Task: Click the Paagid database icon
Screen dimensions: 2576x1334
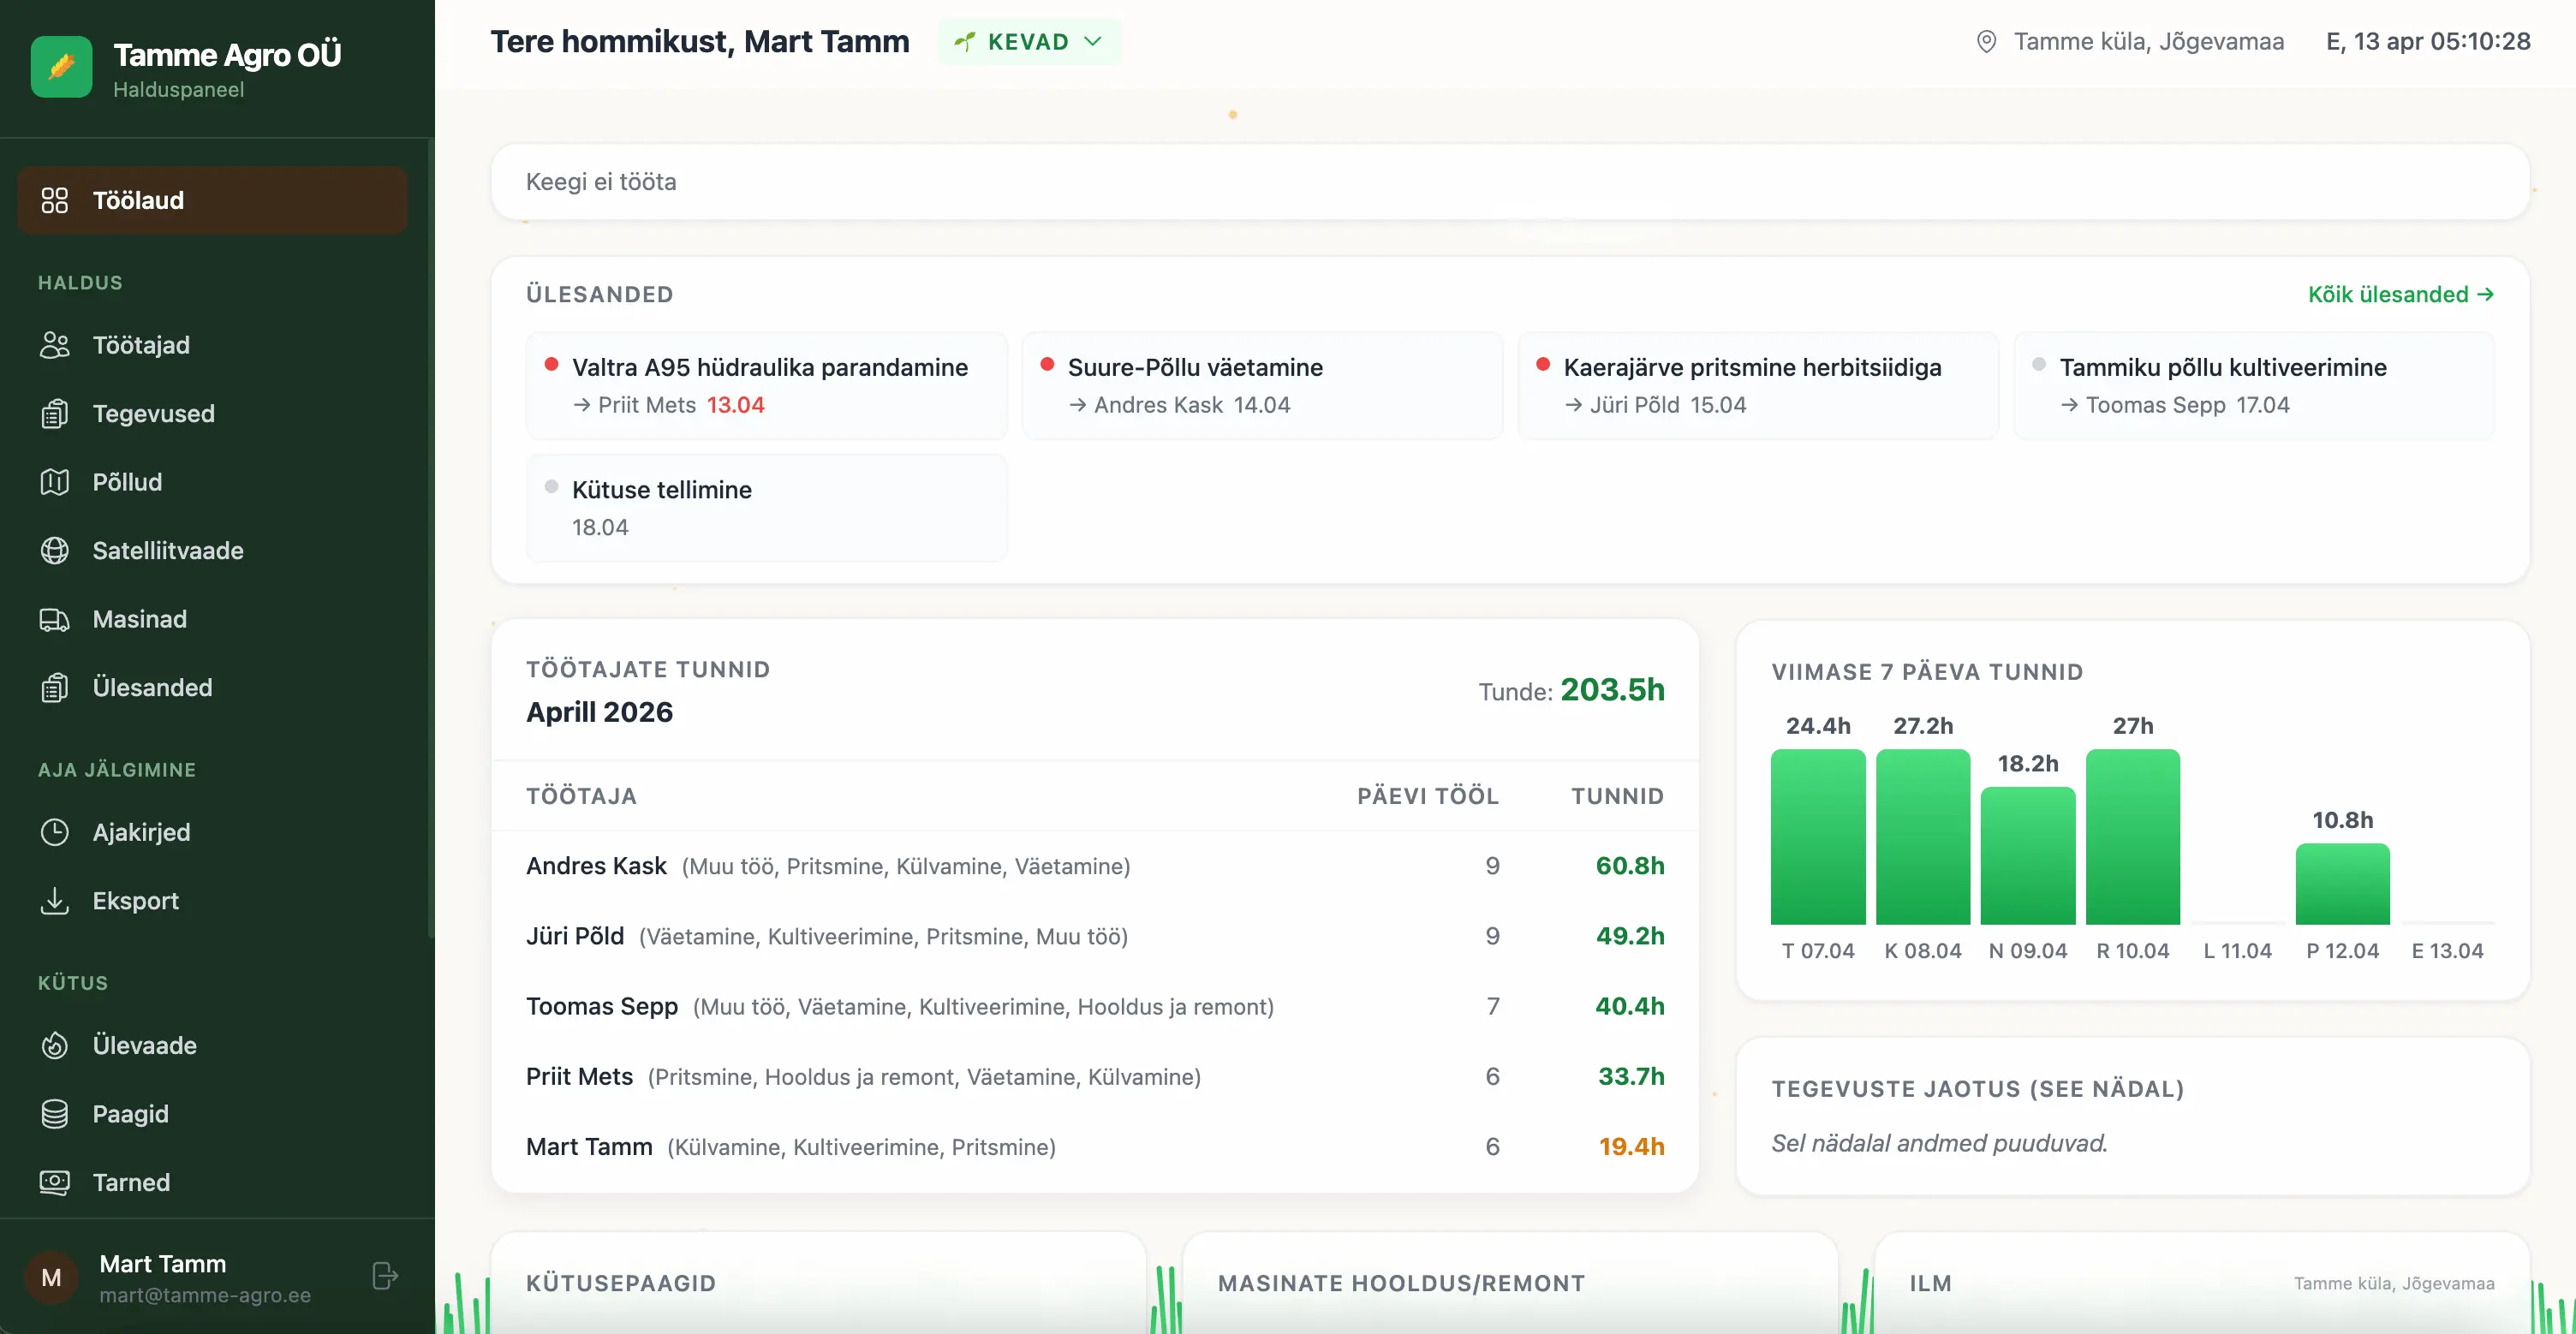Action: [x=54, y=1114]
